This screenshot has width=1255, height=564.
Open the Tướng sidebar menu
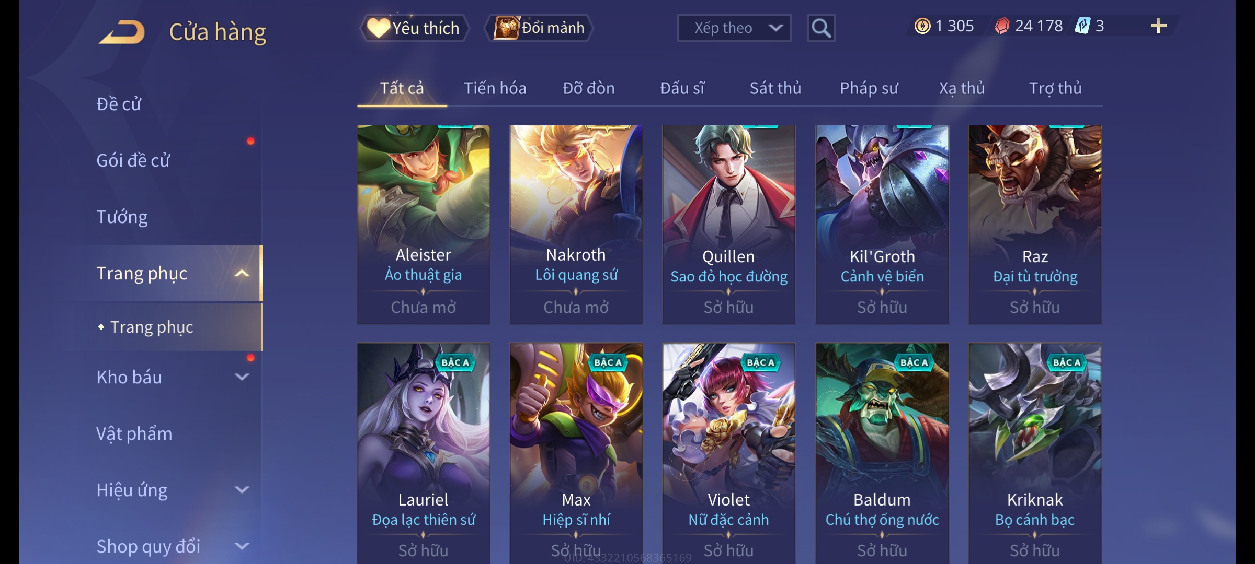[x=122, y=217]
